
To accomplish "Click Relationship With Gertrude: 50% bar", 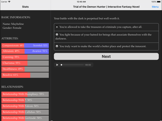I will click(x=25, y=118).
